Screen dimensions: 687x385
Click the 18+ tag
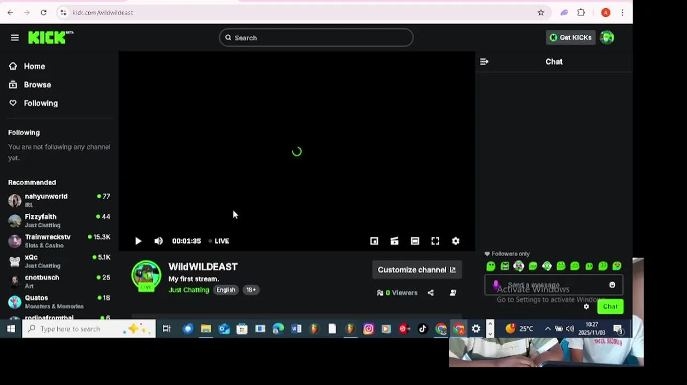[x=251, y=290]
